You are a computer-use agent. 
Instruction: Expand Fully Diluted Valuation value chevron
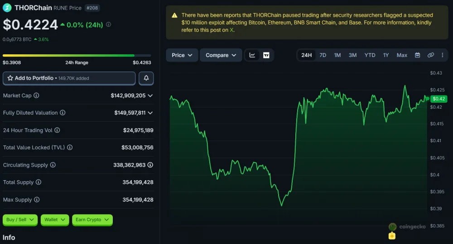[x=150, y=113]
